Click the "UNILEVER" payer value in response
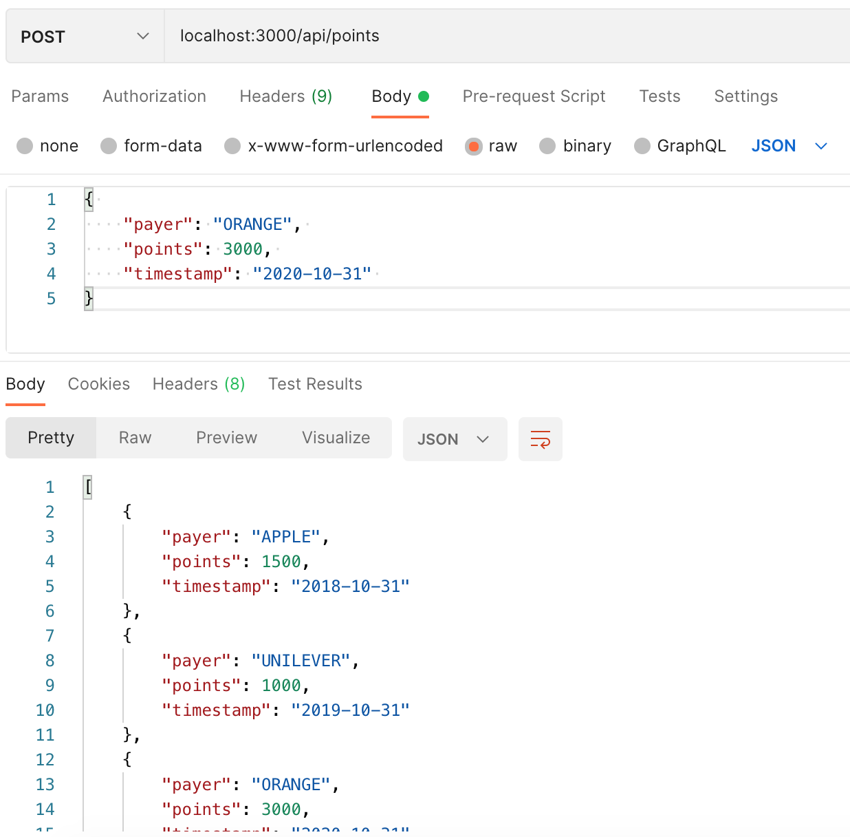Viewport: 850px width, 837px height. click(301, 661)
